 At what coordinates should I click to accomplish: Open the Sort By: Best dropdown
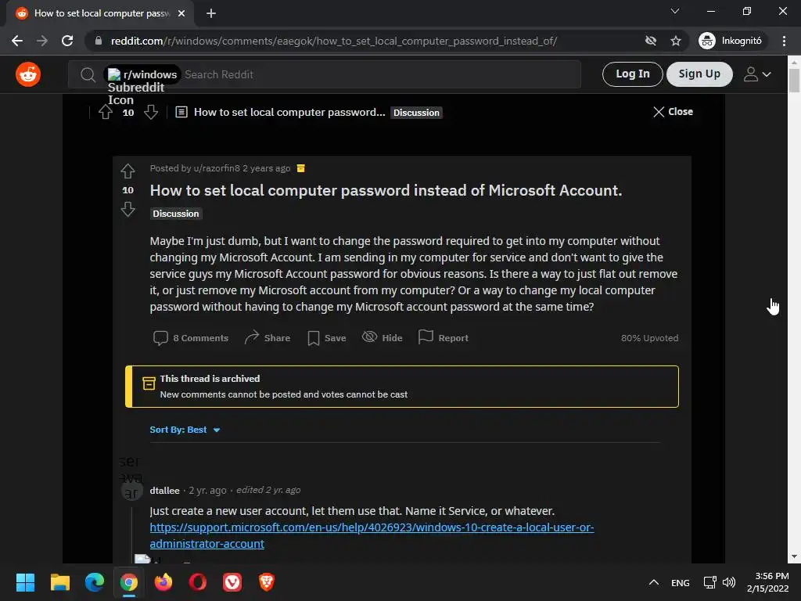tap(185, 430)
